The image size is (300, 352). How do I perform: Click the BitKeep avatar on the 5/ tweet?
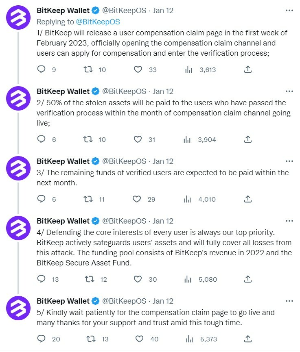[18, 308]
